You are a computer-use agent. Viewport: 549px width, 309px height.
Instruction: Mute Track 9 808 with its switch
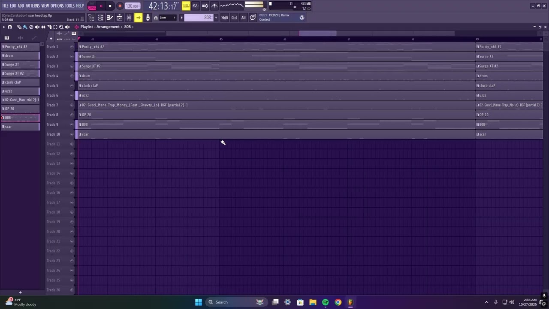click(72, 124)
